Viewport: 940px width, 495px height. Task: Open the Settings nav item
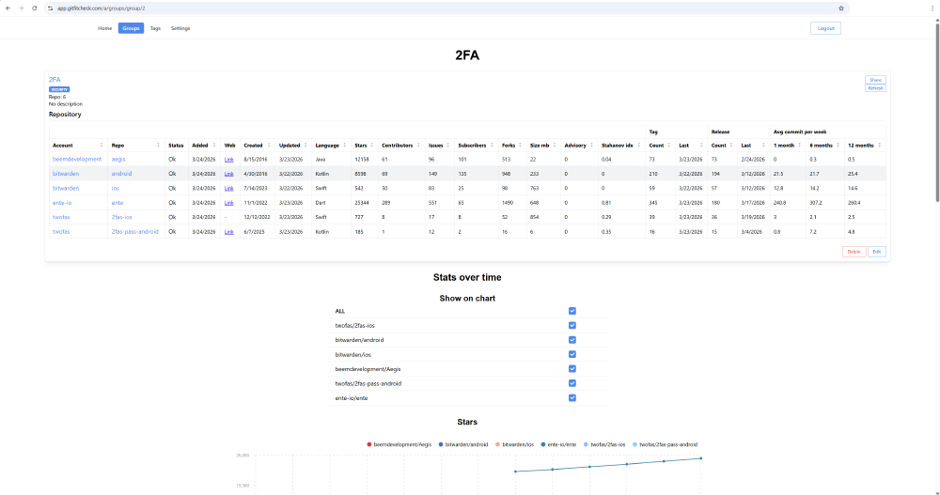pyautogui.click(x=180, y=28)
